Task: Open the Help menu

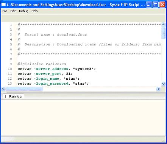Action: (x=34, y=11)
